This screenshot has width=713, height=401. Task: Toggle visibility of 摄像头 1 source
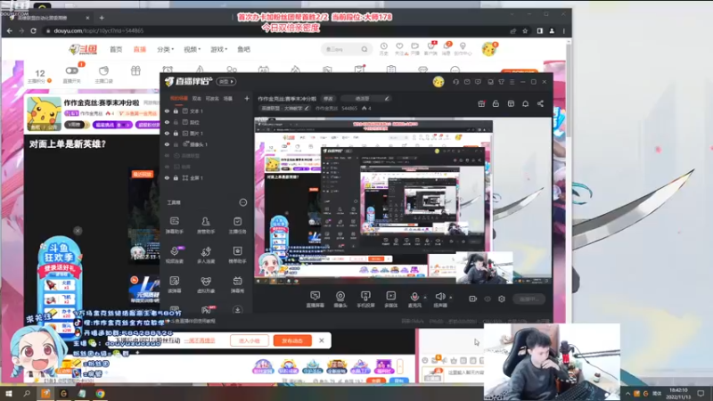point(167,144)
